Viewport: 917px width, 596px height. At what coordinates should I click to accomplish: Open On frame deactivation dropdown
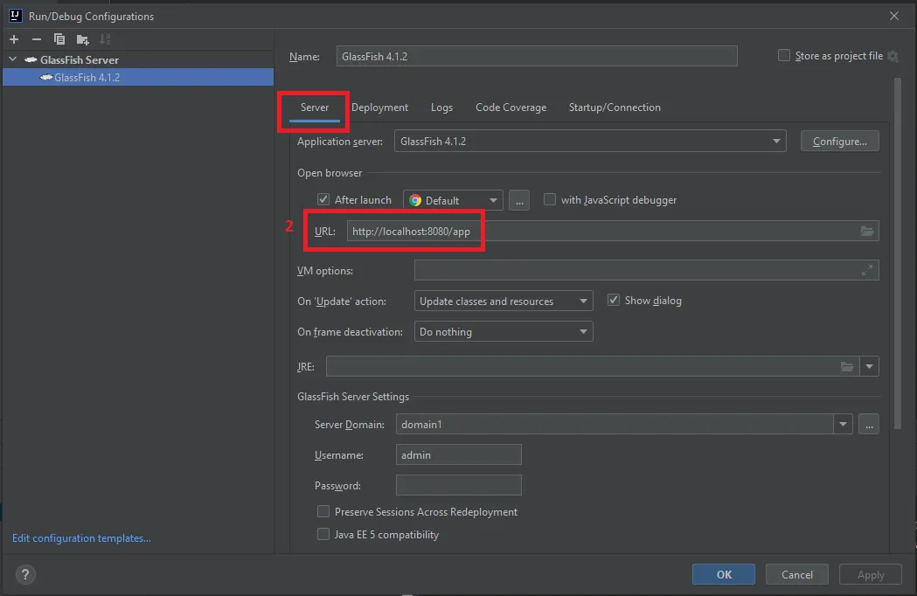point(504,331)
